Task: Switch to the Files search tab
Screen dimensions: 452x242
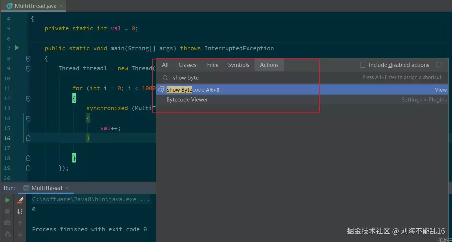Action: click(x=212, y=65)
